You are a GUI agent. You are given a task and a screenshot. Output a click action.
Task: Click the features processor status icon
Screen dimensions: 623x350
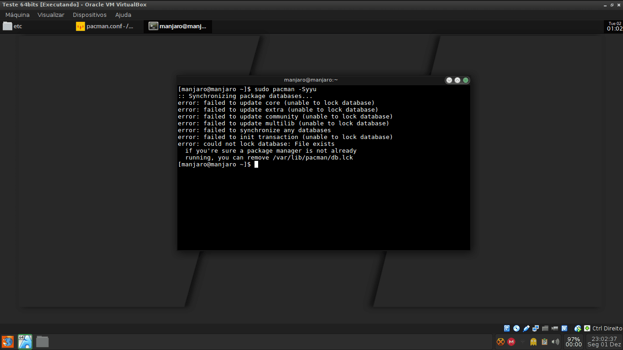pyautogui.click(x=564, y=328)
